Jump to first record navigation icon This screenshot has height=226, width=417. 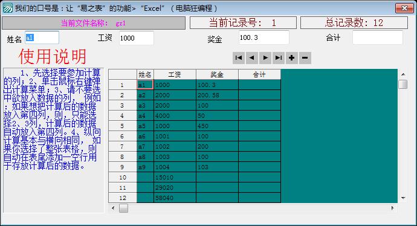pyautogui.click(x=239, y=57)
